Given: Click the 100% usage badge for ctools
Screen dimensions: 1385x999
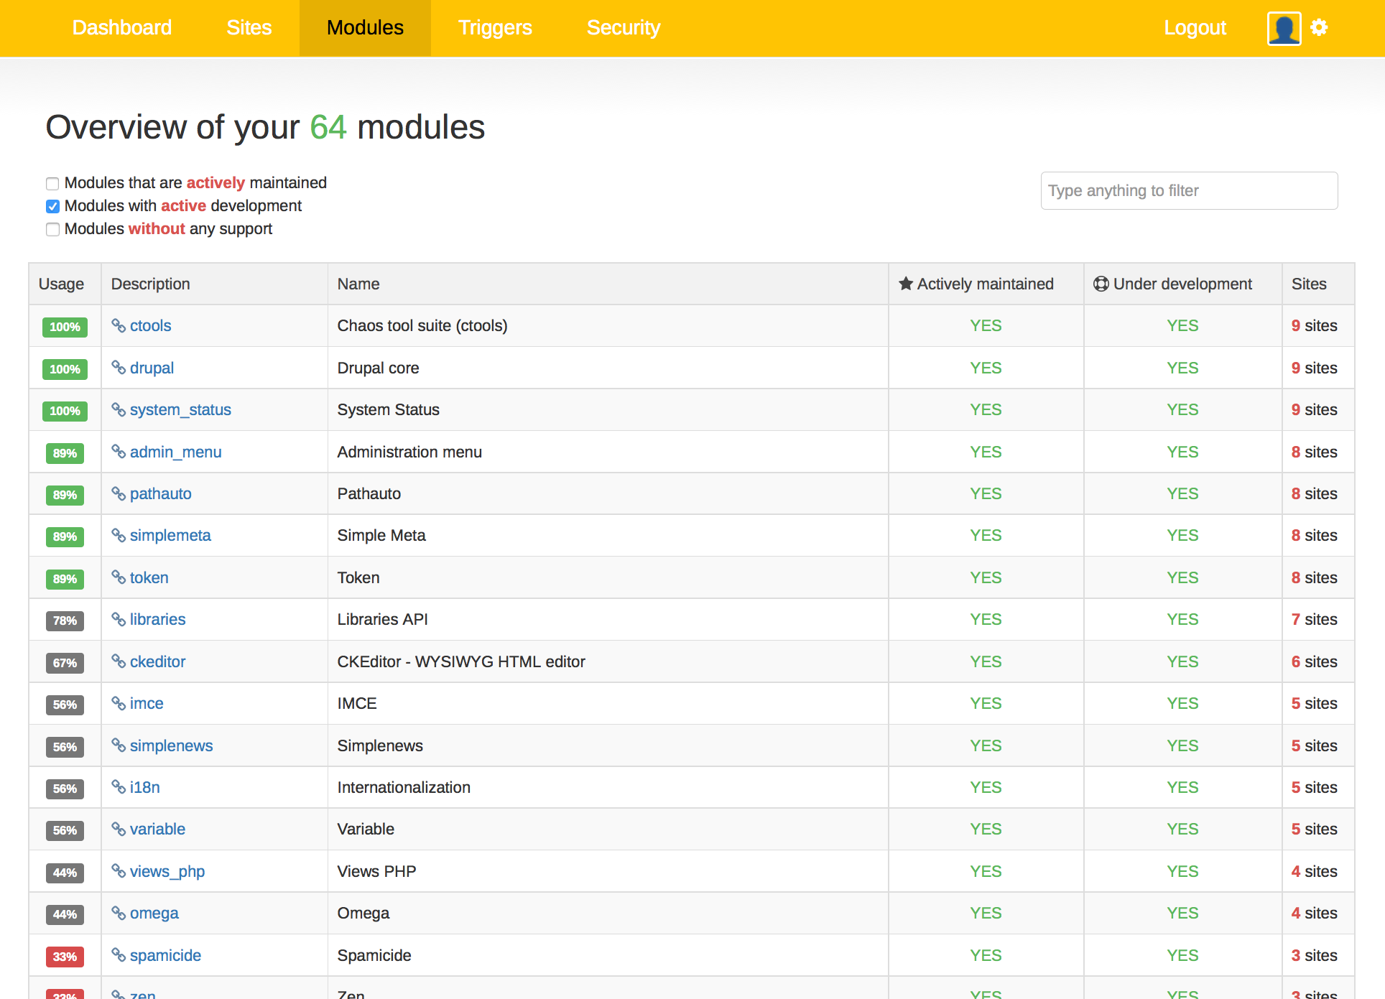Looking at the screenshot, I should (65, 327).
